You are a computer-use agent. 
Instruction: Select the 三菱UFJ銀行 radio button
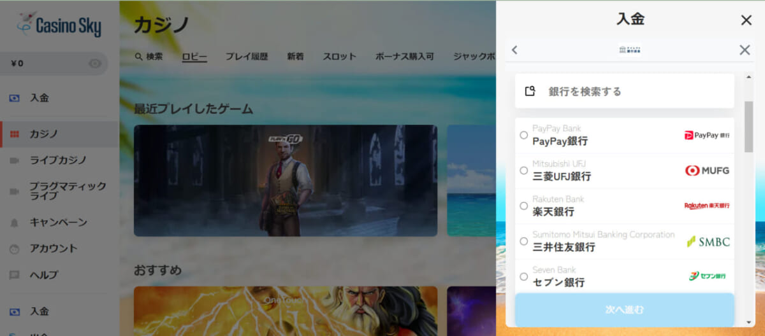click(523, 171)
